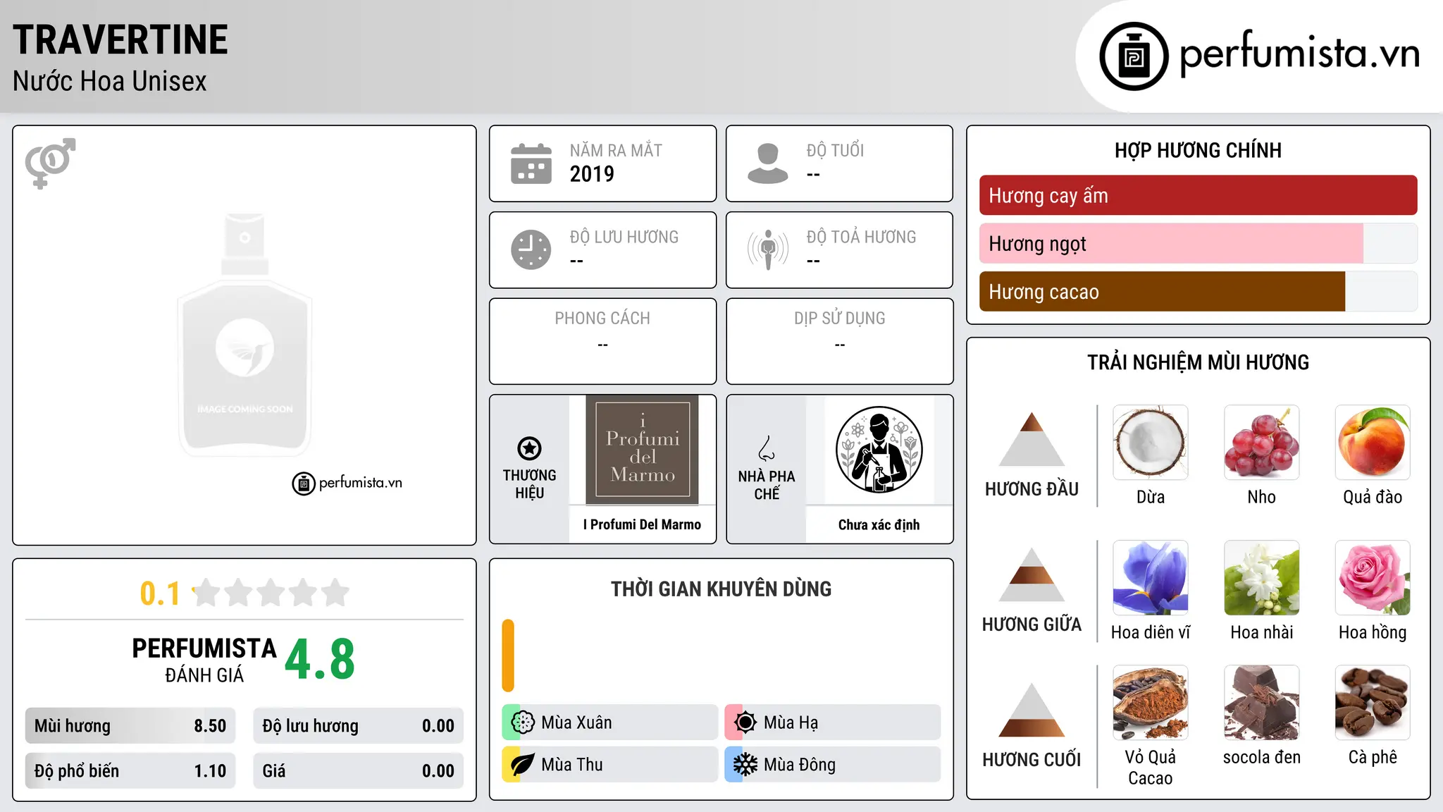Select the Mùa Thu season button
This screenshot has height=812, width=1443.
pyautogui.click(x=609, y=765)
